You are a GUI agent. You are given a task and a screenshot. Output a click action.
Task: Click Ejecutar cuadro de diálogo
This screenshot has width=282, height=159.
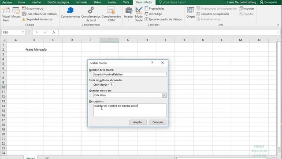point(163,19)
